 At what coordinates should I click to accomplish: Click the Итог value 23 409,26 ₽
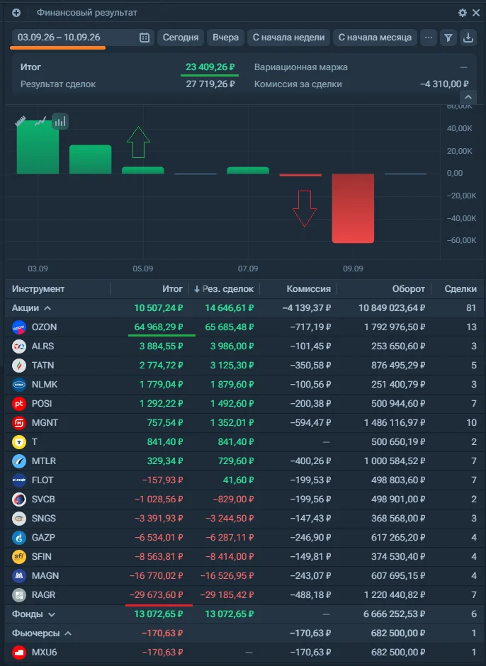(x=210, y=67)
